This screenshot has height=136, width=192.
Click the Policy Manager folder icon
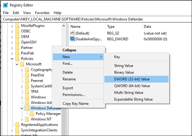tap(32, 114)
